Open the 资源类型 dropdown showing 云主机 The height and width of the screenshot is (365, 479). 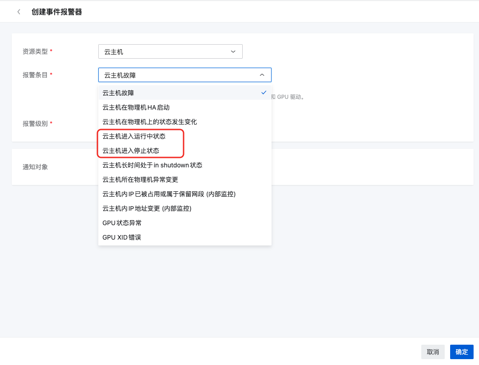(x=170, y=52)
